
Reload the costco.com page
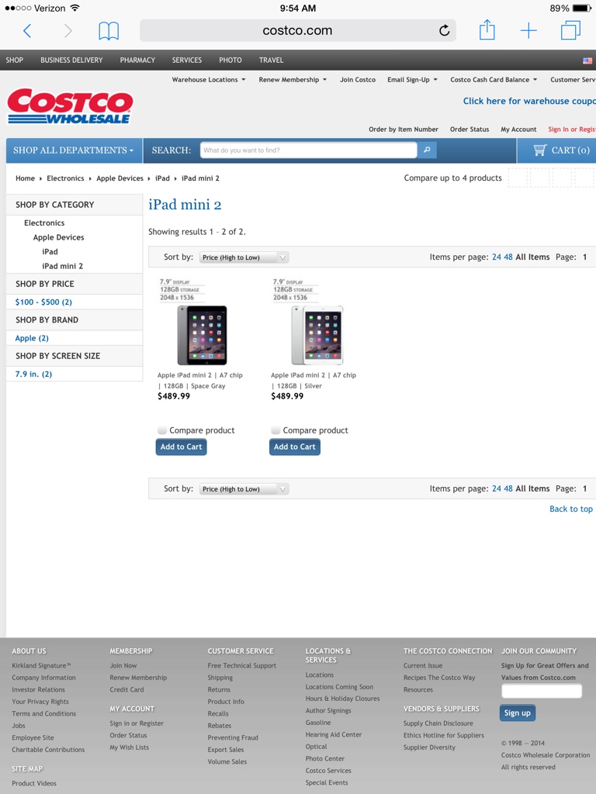444,30
